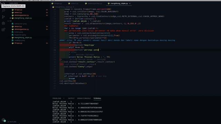Click the print('Nilai Thinnes Ratio') code line
Viewport: 221px width, 124px height.
pyautogui.click(x=89, y=57)
